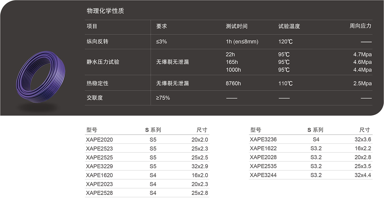Image resolution: width=384 pixels, height=201 pixels.
Task: Select the 4.7Mpa stress value
Action: click(x=362, y=54)
